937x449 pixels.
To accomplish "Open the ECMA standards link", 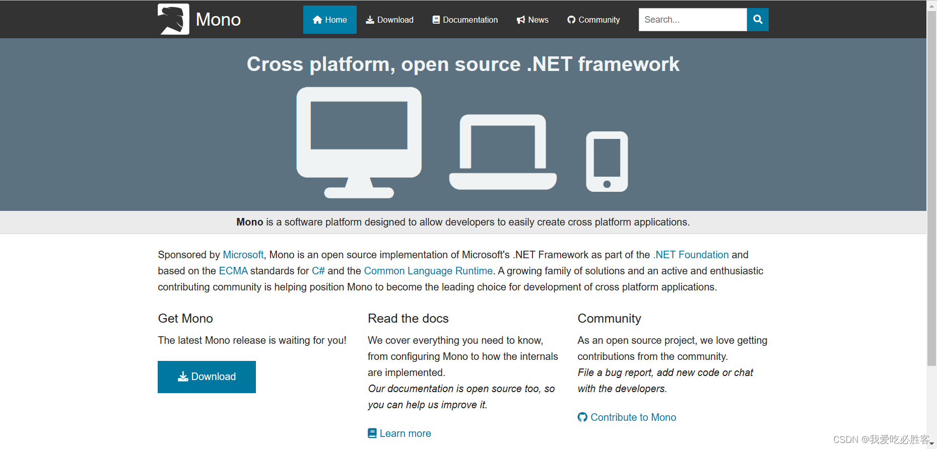I will tap(233, 271).
